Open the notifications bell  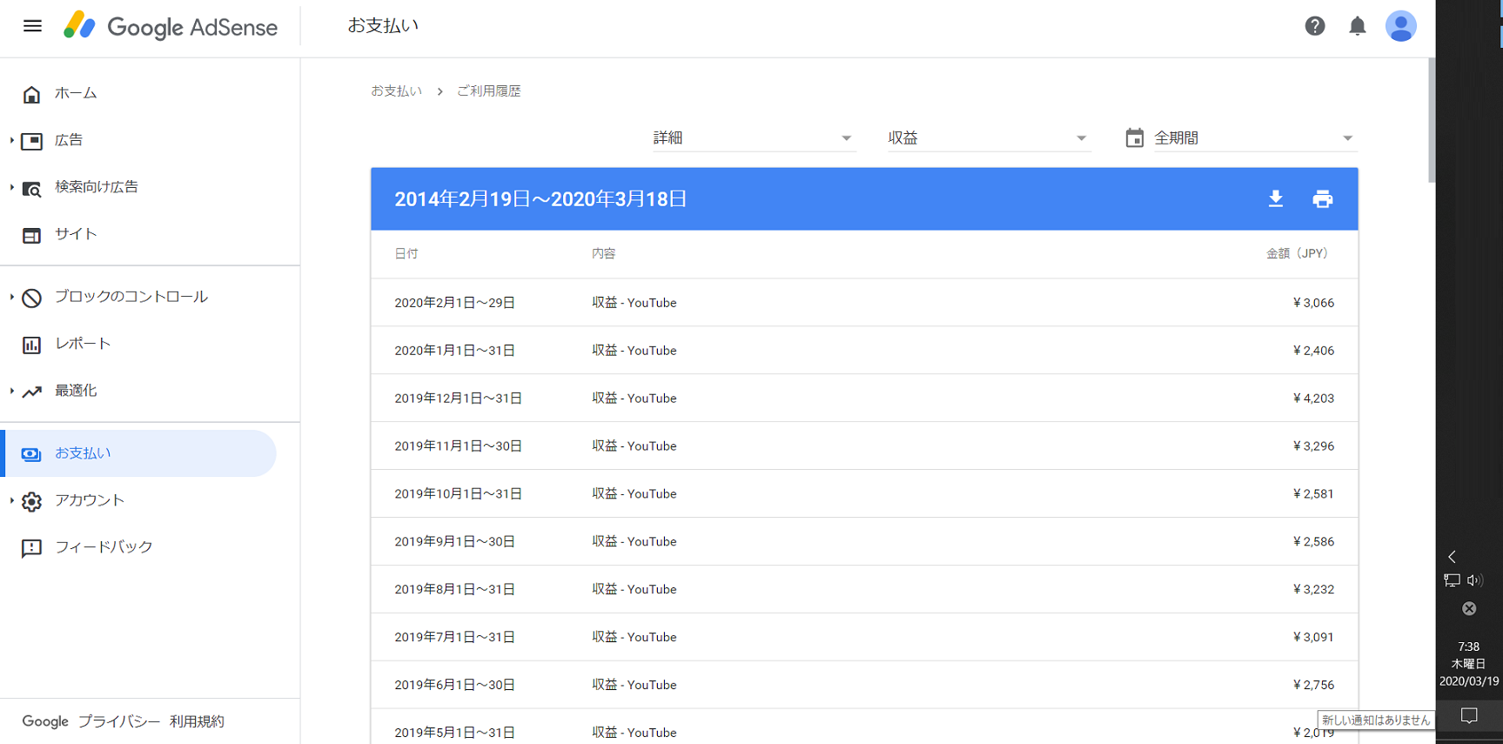[1357, 26]
